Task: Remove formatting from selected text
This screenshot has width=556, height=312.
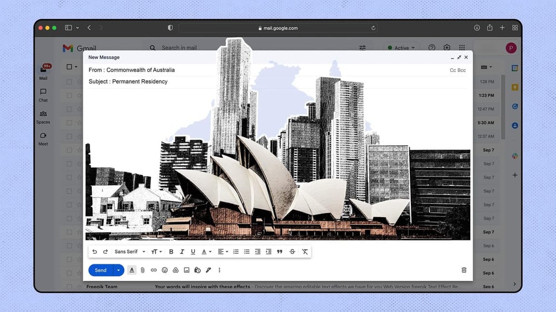Action: coord(305,252)
